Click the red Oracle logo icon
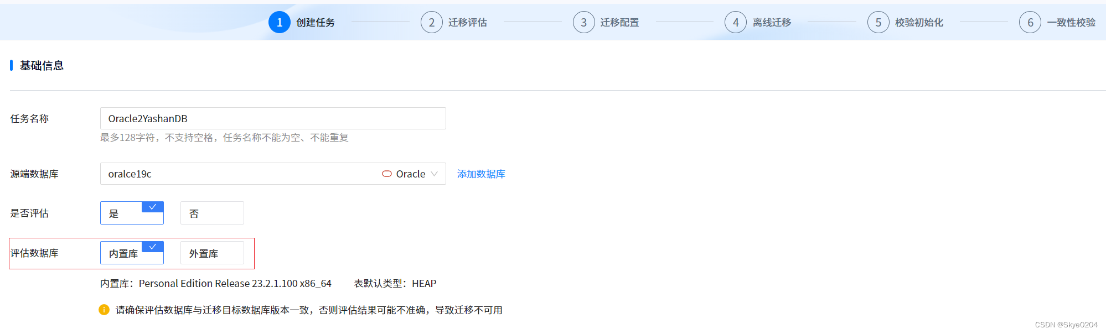Viewport: 1106px width, 334px height. pyautogui.click(x=387, y=174)
